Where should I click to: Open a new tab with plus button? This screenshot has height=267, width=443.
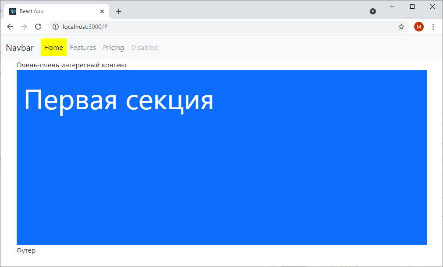[119, 11]
